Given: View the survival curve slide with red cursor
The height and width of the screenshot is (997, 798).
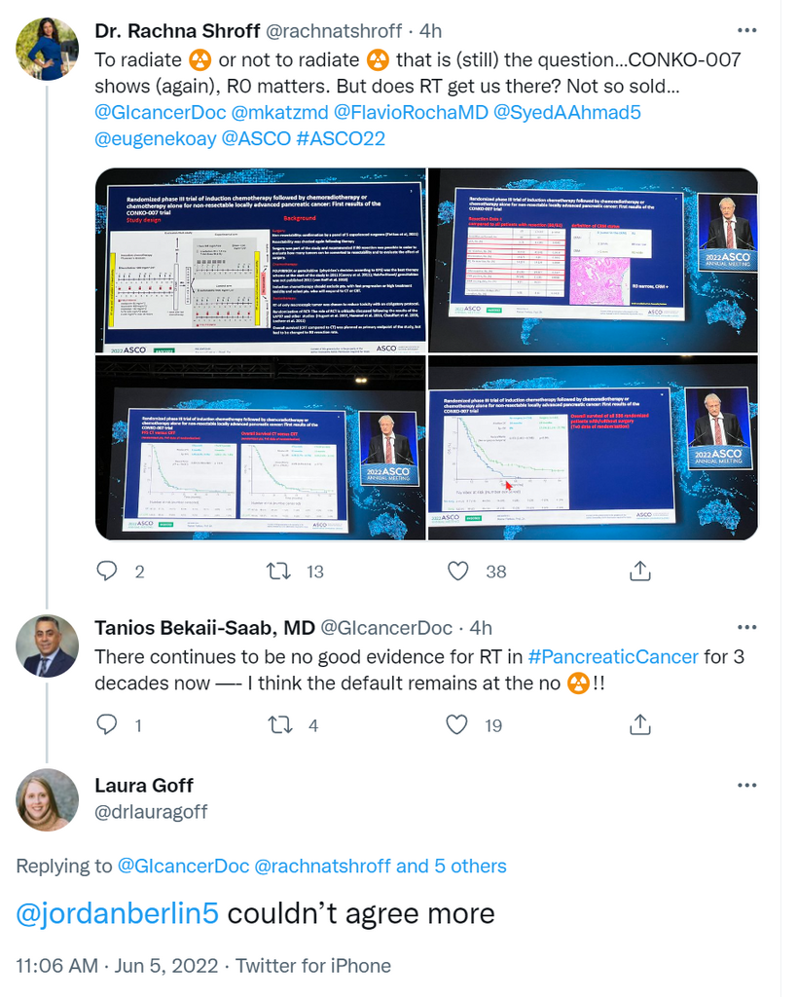Looking at the screenshot, I should tap(593, 448).
